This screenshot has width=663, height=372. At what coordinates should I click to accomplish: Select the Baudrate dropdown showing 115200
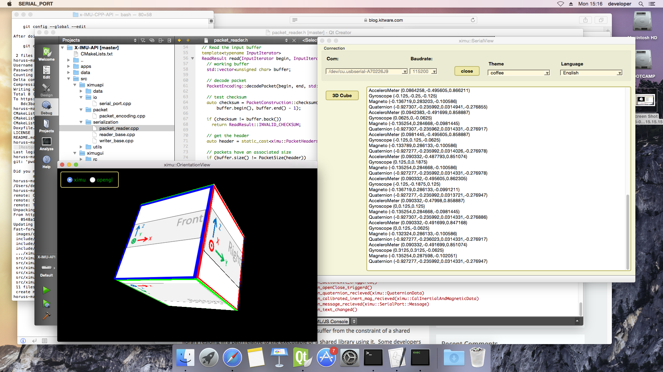[423, 71]
